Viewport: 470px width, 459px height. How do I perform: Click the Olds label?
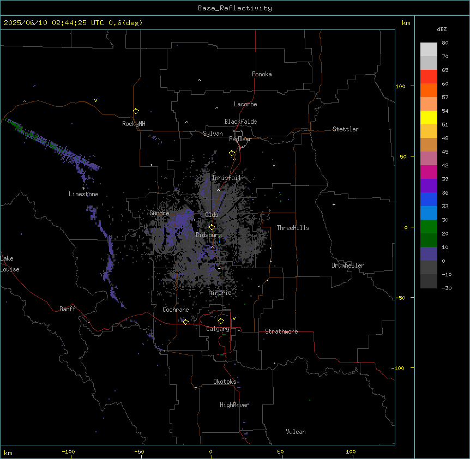(212, 215)
